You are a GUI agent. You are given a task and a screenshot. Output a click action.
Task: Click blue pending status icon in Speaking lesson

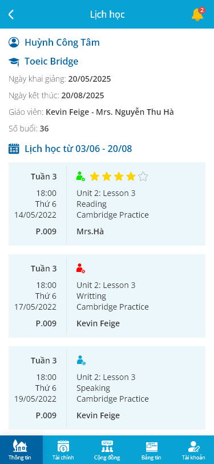(80, 360)
